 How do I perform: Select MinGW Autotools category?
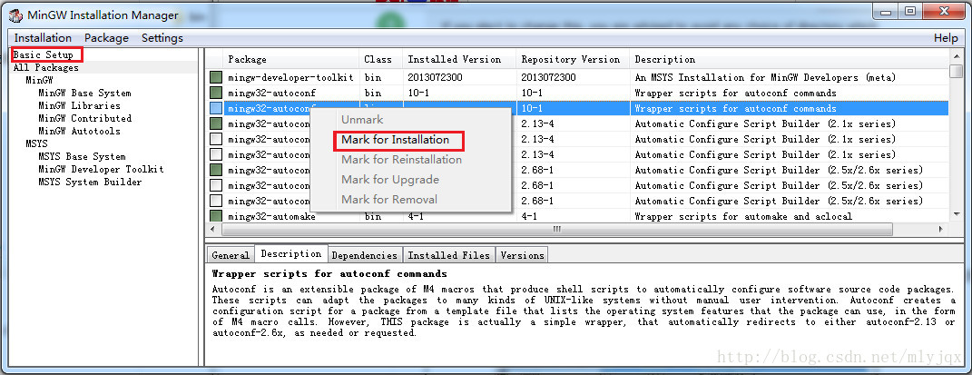[79, 131]
